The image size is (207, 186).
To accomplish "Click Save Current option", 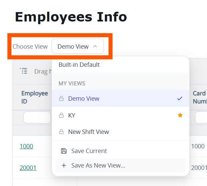I will pos(121,151).
